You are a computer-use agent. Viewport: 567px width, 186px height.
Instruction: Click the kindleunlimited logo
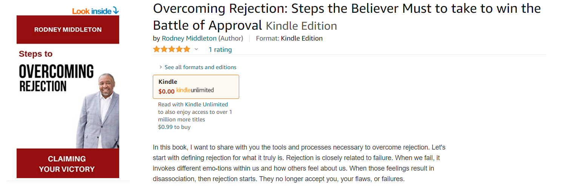coord(195,90)
